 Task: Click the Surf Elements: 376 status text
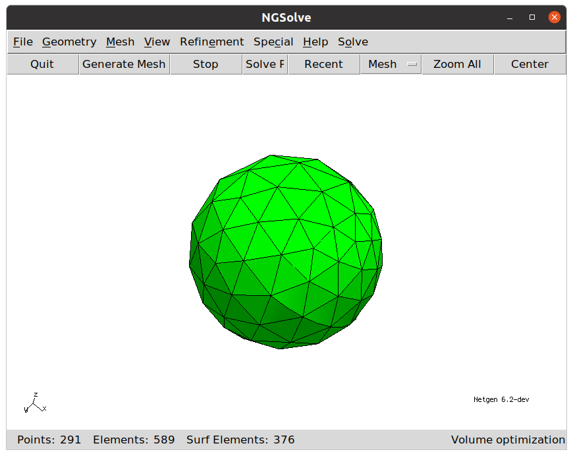(x=240, y=440)
